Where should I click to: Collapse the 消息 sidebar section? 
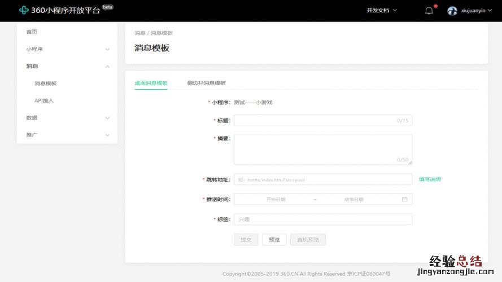click(x=67, y=66)
